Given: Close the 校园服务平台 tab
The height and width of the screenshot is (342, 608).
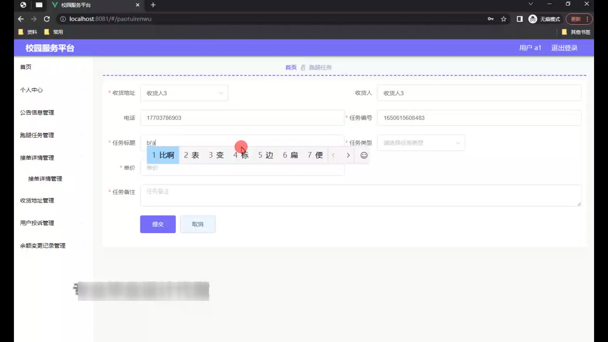Looking at the screenshot, I should click(x=137, y=5).
